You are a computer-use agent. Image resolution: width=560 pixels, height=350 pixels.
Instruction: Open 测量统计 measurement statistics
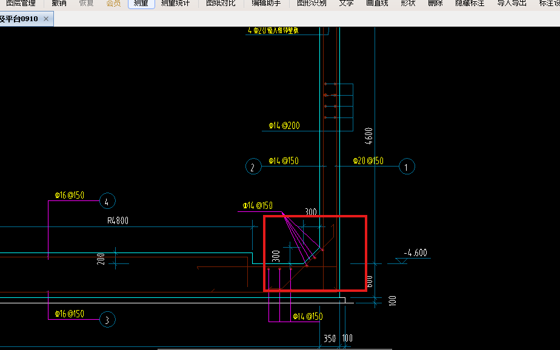tap(175, 4)
